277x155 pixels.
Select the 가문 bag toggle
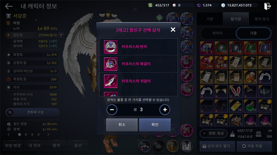pos(253,33)
